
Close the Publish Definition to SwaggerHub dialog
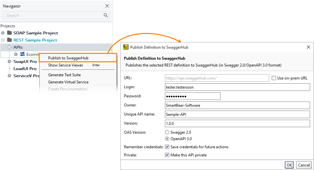[308, 47]
